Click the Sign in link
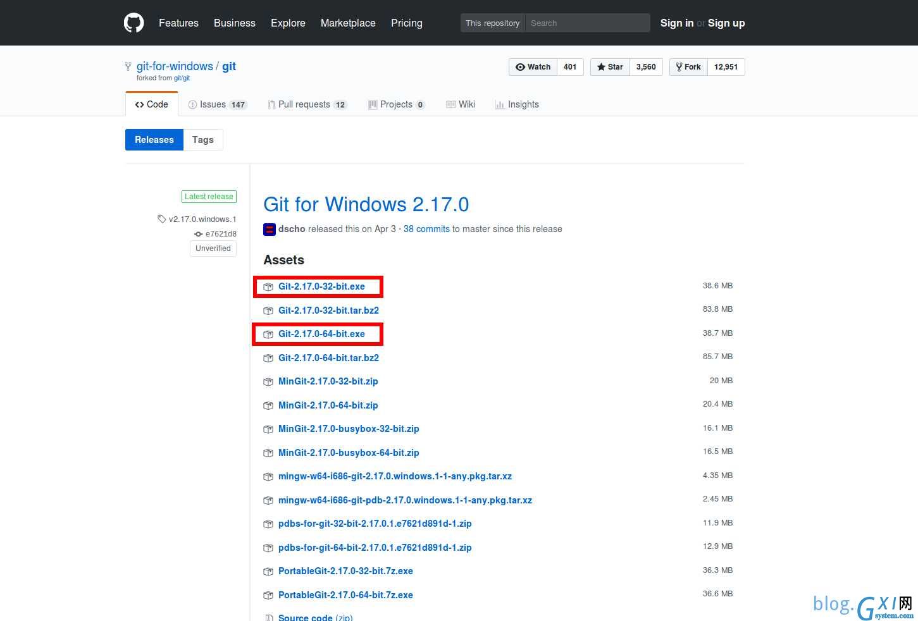918x621 pixels. click(677, 23)
